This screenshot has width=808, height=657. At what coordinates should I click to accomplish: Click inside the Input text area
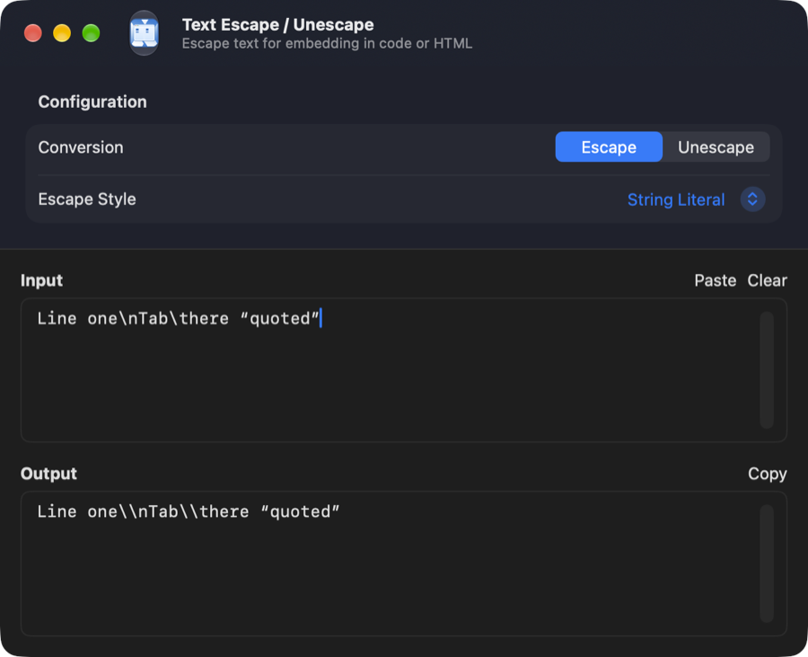[403, 369]
